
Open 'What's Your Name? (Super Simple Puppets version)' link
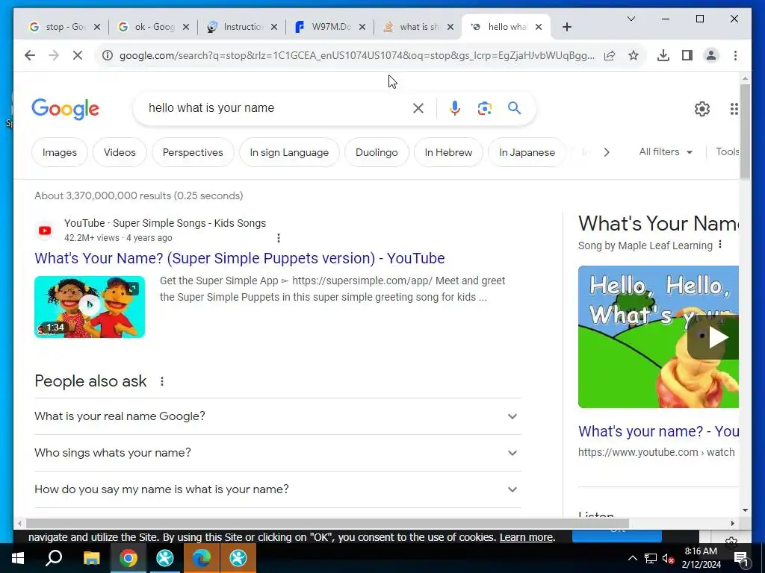(240, 258)
